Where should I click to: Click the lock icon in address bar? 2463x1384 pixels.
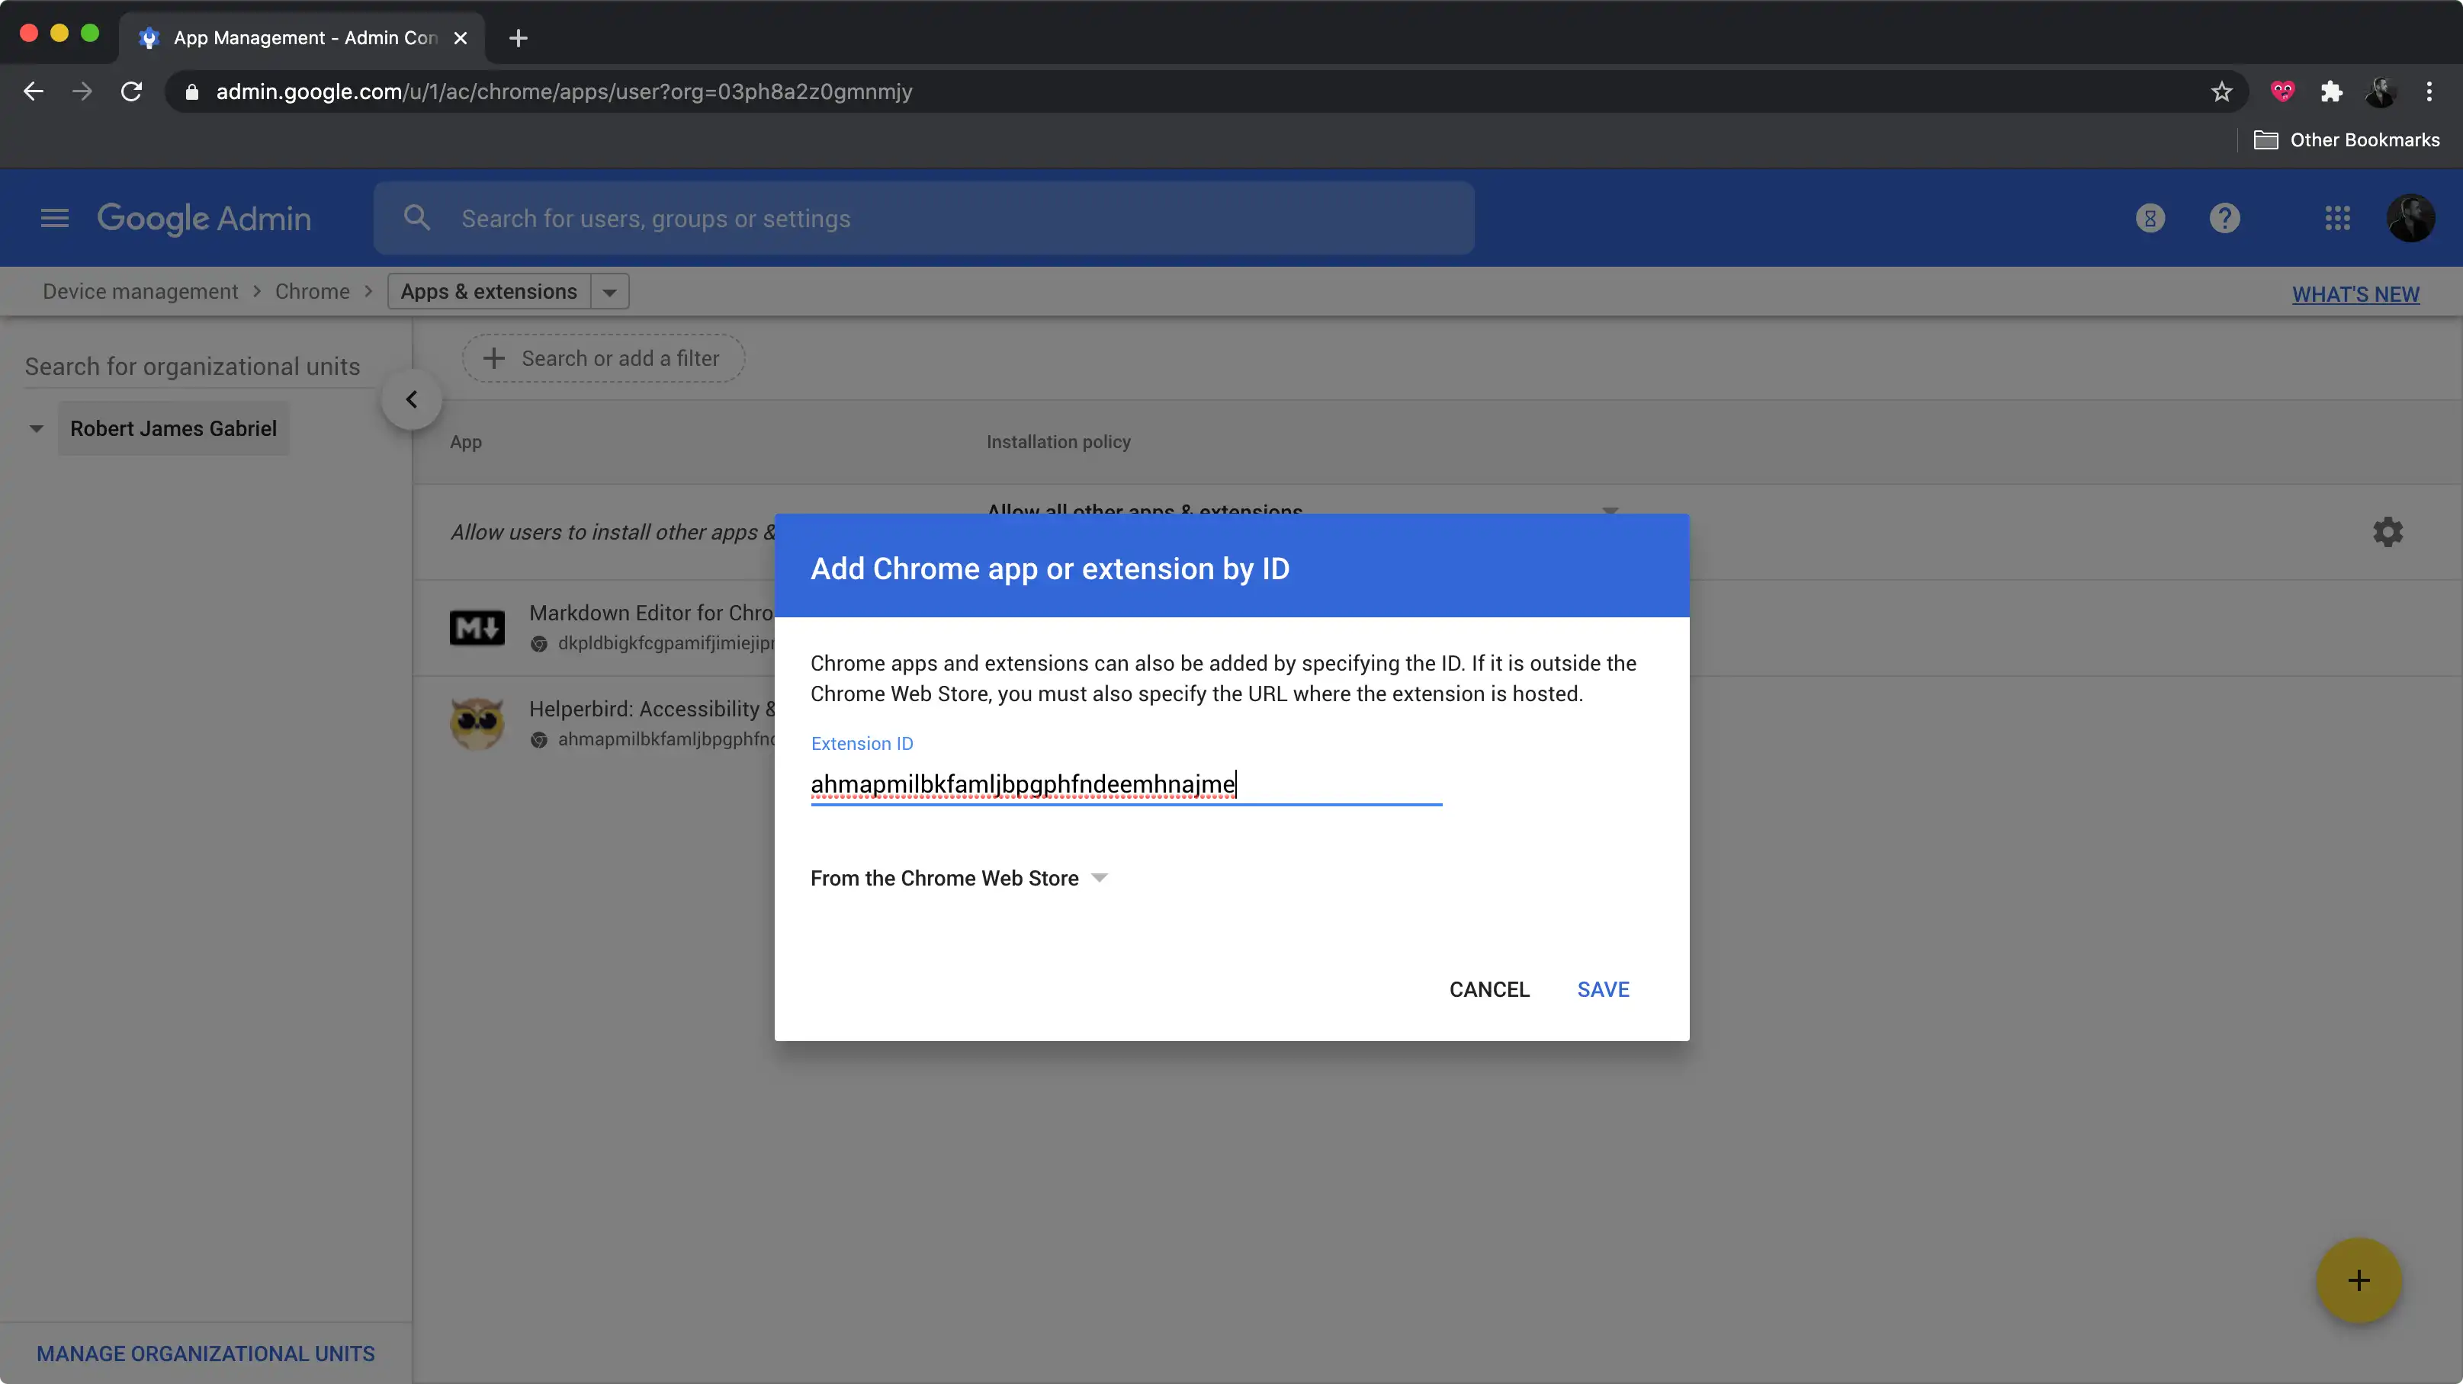(192, 91)
